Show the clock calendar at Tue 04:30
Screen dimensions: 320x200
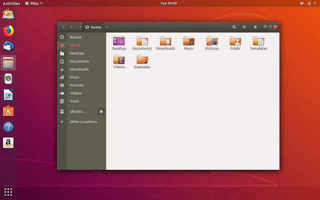click(x=168, y=3)
